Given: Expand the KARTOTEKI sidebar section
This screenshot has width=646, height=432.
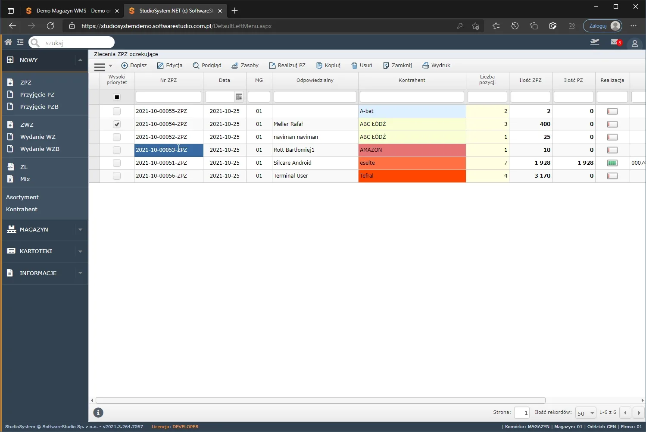Looking at the screenshot, I should (80, 251).
